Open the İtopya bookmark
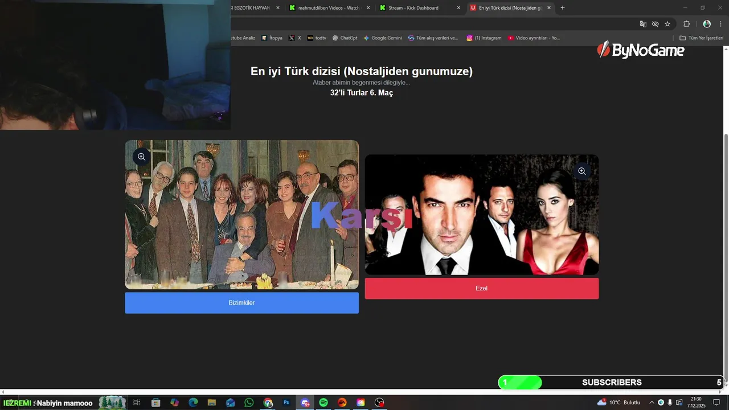The image size is (729, 410). 272,38
